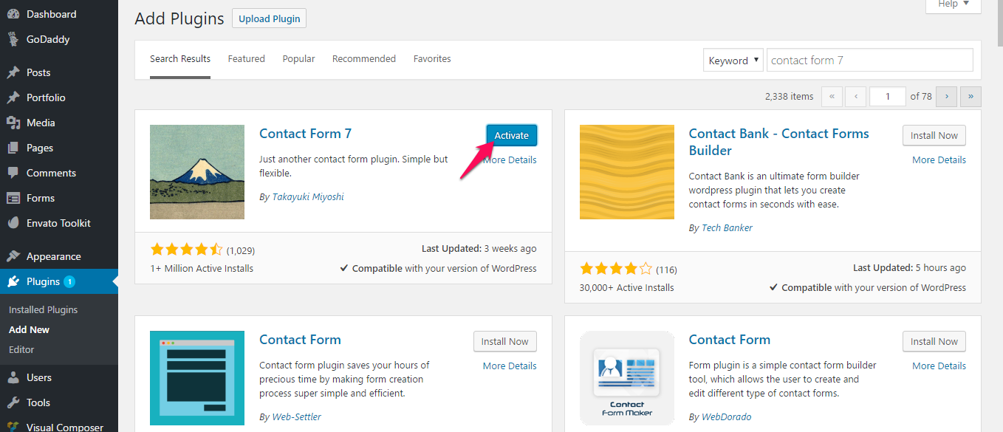Open plugin Editor submenu item
This screenshot has height=432, width=1003.
tap(21, 349)
